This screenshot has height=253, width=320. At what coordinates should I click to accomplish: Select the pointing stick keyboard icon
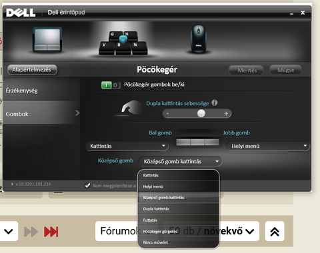123,43
